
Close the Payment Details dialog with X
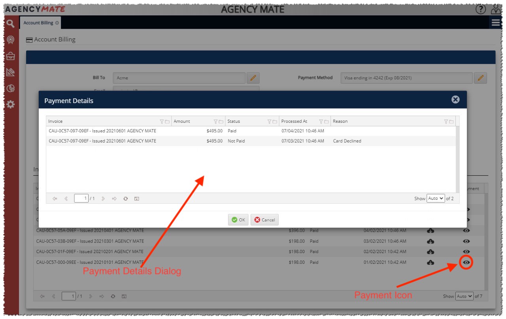click(455, 99)
